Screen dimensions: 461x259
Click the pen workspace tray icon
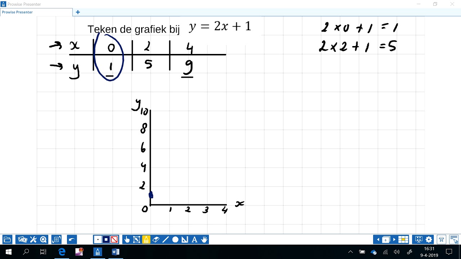point(409,252)
